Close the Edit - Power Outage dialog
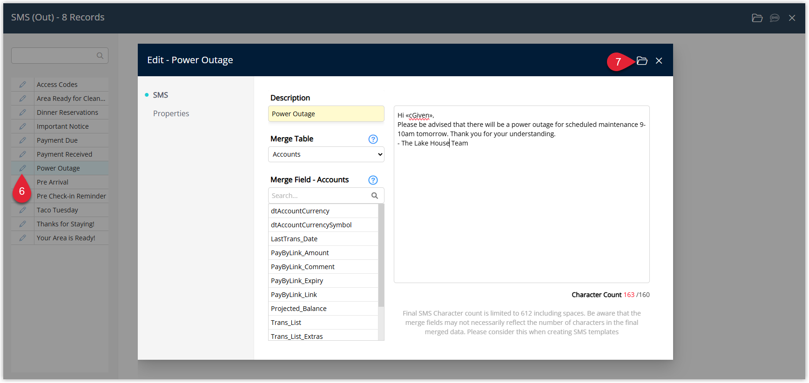The height and width of the screenshot is (383, 809). [x=659, y=61]
